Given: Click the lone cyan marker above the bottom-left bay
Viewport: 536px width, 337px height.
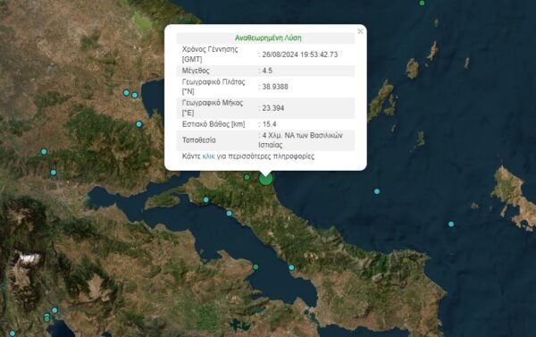Looking at the screenshot, I should (54, 310).
